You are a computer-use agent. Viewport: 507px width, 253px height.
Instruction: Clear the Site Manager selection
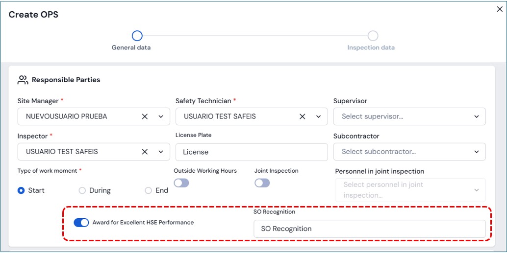tap(145, 116)
